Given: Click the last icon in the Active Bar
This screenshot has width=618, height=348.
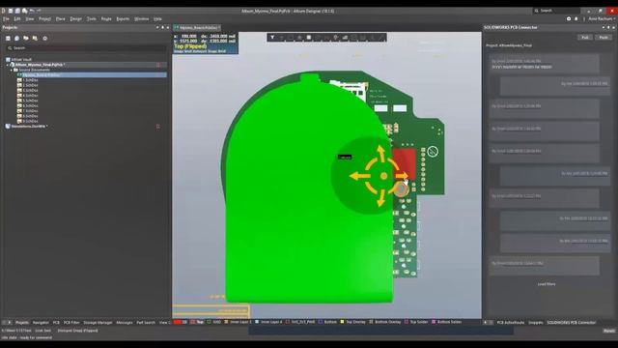Looking at the screenshot, I should (381, 38).
